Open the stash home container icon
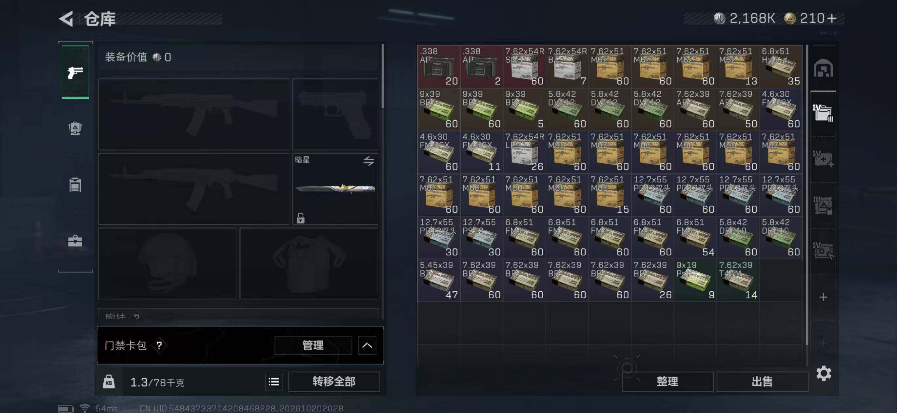 823,68
